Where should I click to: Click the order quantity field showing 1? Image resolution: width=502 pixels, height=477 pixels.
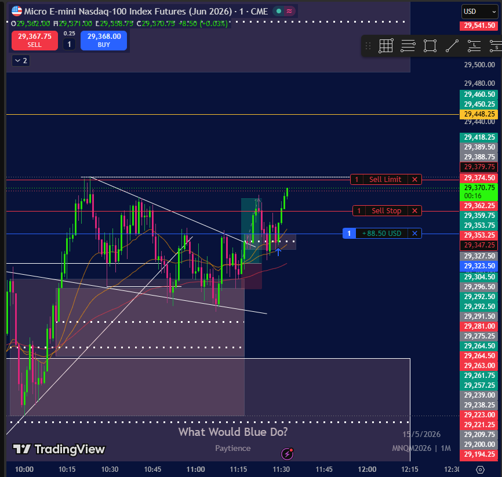(69, 44)
